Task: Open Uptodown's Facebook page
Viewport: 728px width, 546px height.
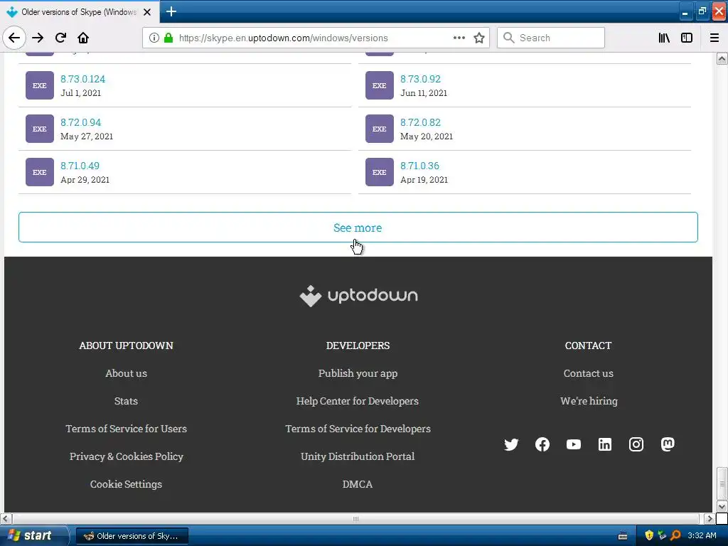Action: pos(542,444)
